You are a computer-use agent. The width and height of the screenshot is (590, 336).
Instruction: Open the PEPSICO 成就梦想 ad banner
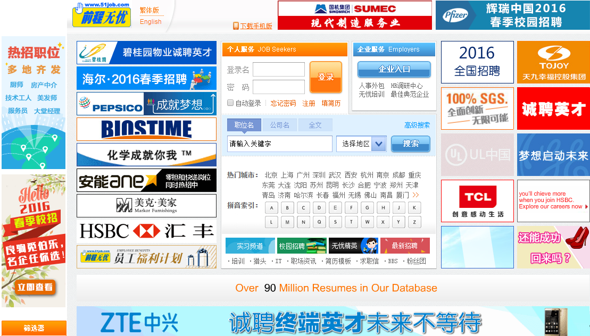pos(146,104)
